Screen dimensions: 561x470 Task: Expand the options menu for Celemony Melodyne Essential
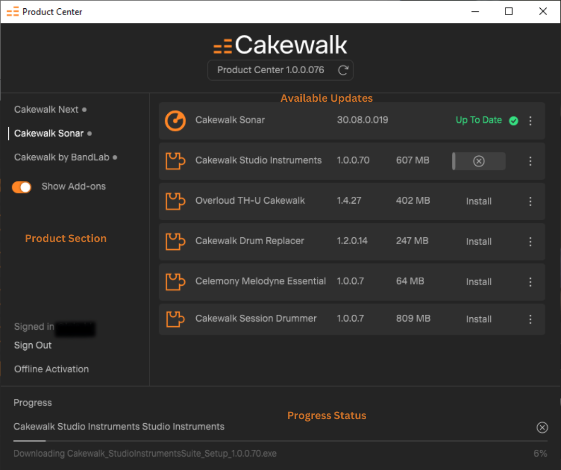click(530, 282)
